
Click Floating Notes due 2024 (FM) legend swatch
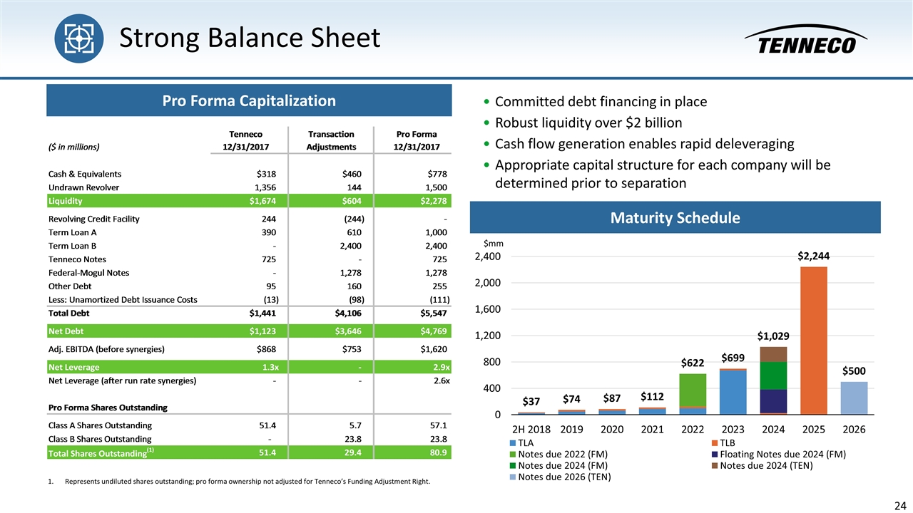coord(715,454)
